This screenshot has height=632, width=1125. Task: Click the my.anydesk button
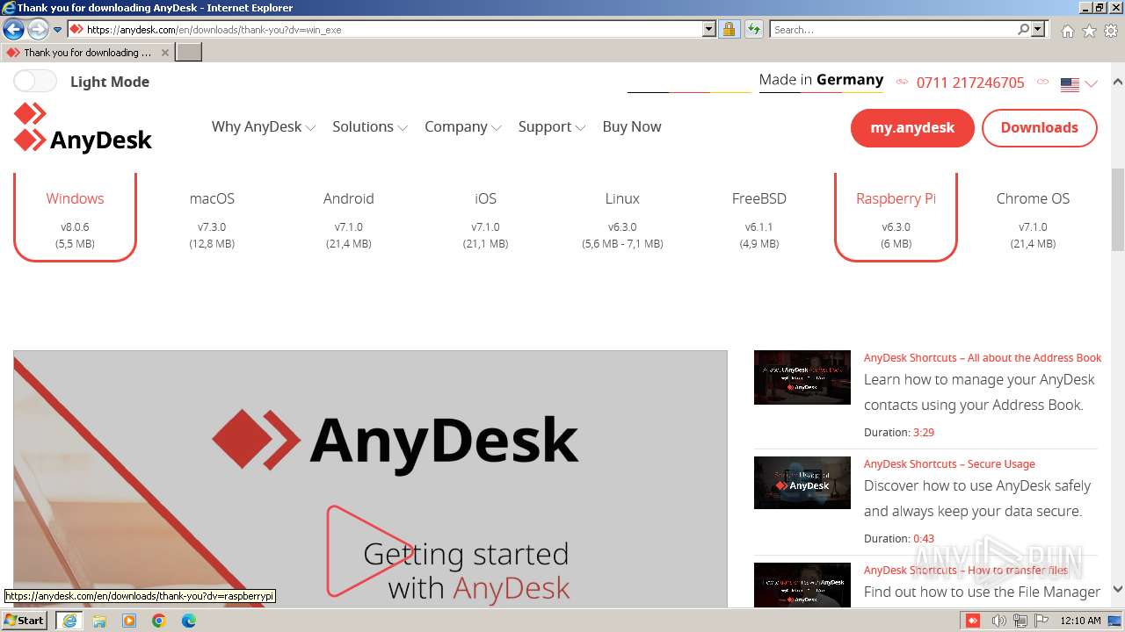point(912,127)
